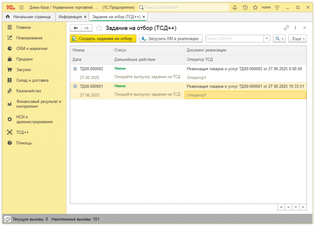Open the history clock icon
The image size is (315, 226).
[245, 7]
